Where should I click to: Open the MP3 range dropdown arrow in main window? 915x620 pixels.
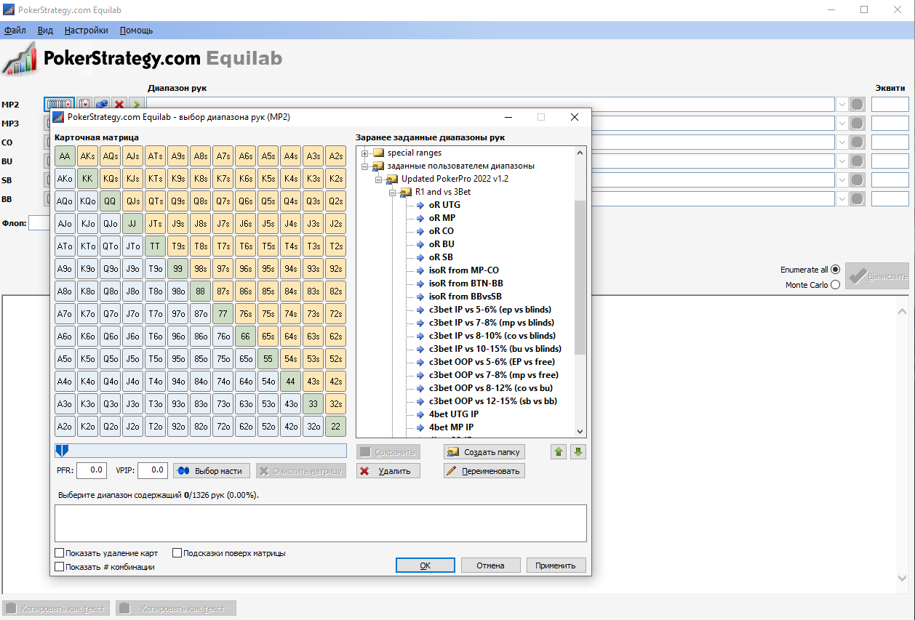coord(842,124)
